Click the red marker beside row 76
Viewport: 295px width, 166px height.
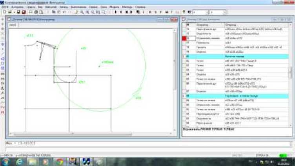click(x=184, y=38)
